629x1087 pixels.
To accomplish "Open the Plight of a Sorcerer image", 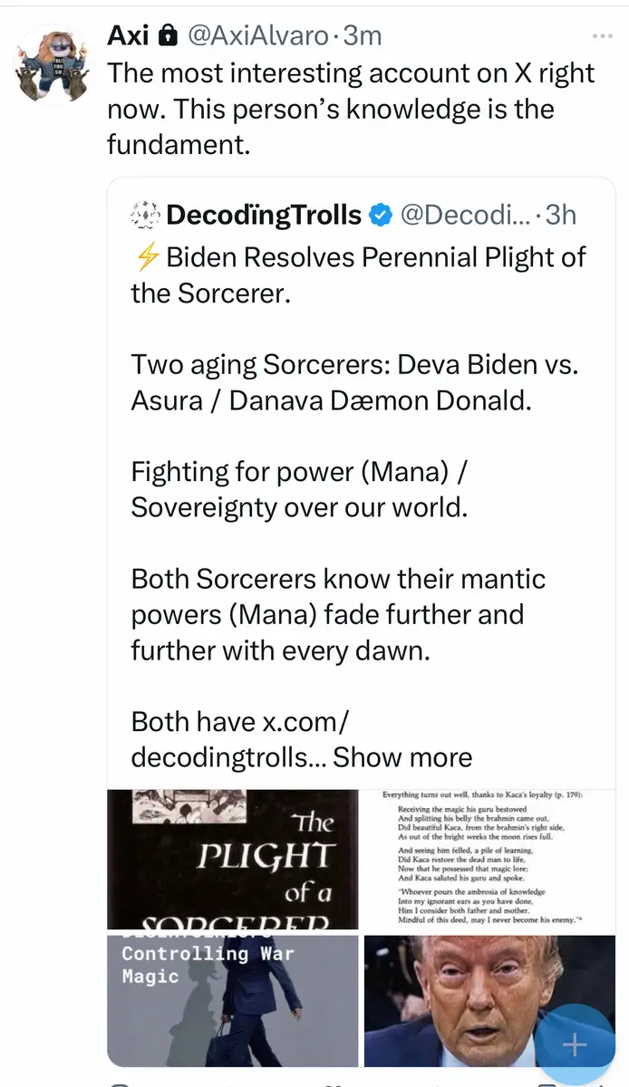I will 233,859.
